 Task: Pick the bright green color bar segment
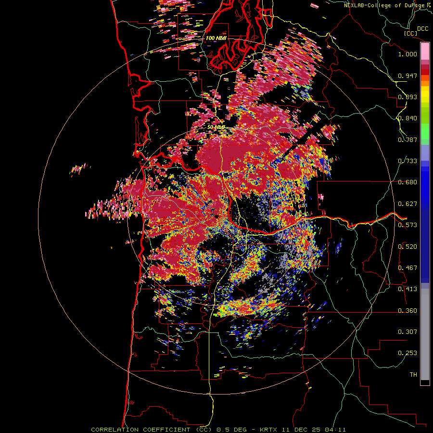coord(425,131)
